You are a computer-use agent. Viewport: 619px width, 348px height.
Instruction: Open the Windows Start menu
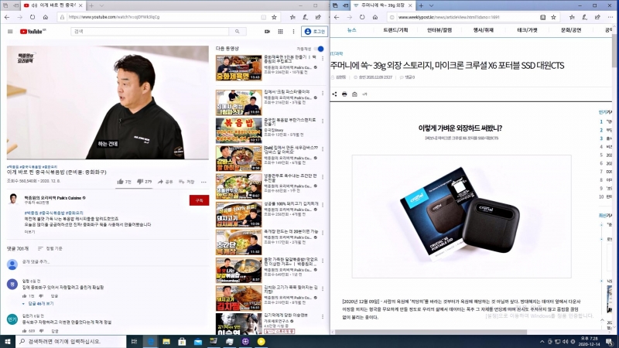8,341
